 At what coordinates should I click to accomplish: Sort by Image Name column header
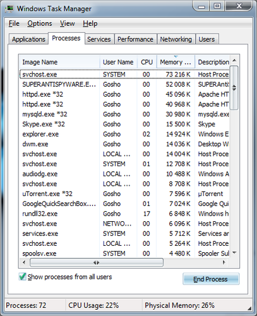click(59, 62)
